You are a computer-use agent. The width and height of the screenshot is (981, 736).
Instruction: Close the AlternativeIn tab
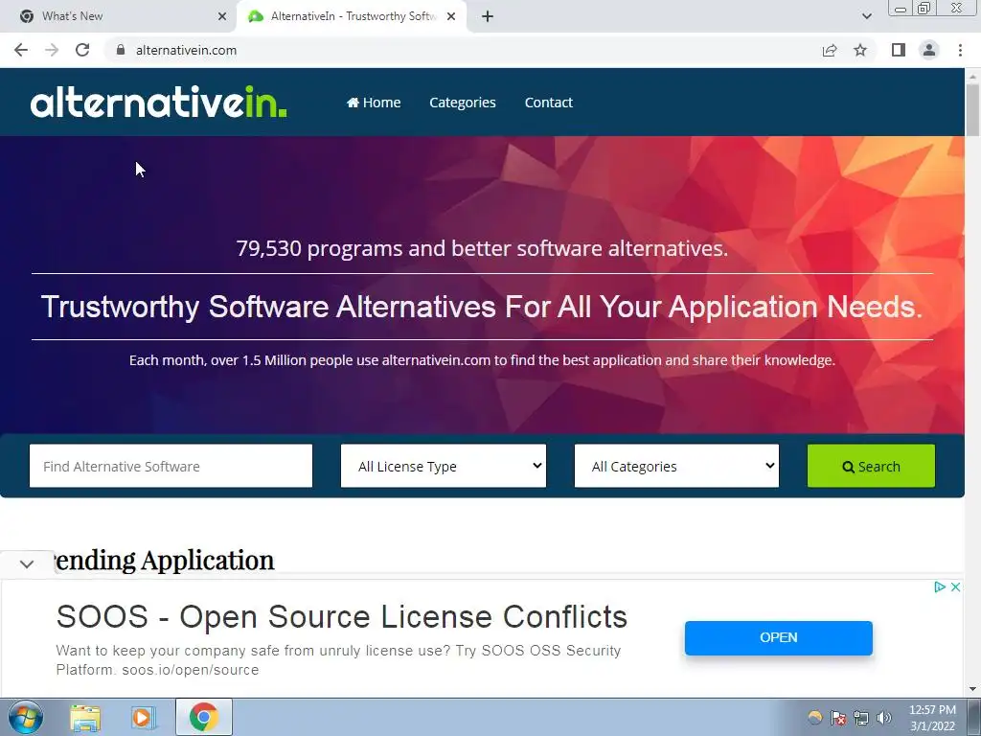click(451, 16)
